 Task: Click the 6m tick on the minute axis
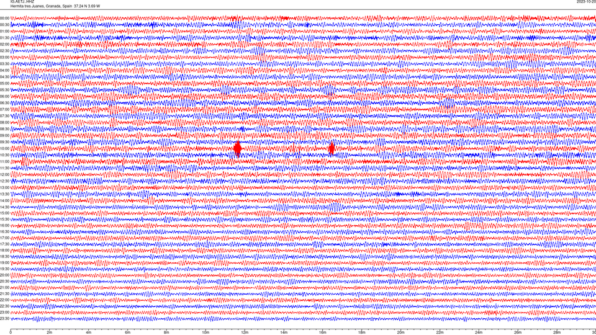pos(128,333)
